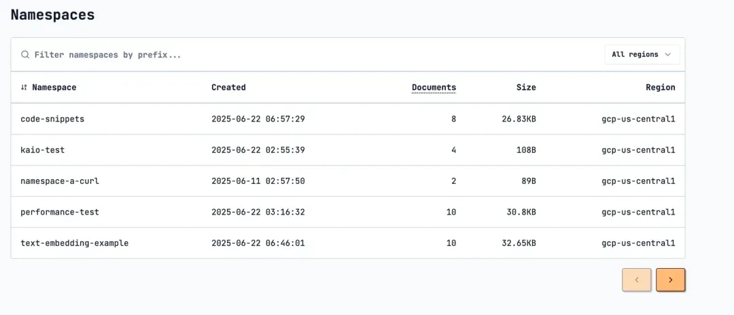The height and width of the screenshot is (315, 734).
Task: Click the Namespaces page heading
Action: [52, 14]
